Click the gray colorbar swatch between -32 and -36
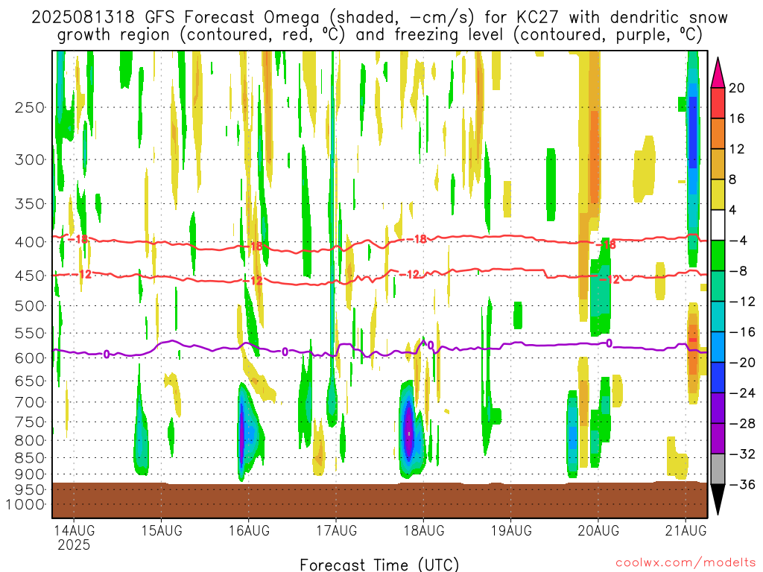Screen dimensions: 763x572 tap(718, 469)
